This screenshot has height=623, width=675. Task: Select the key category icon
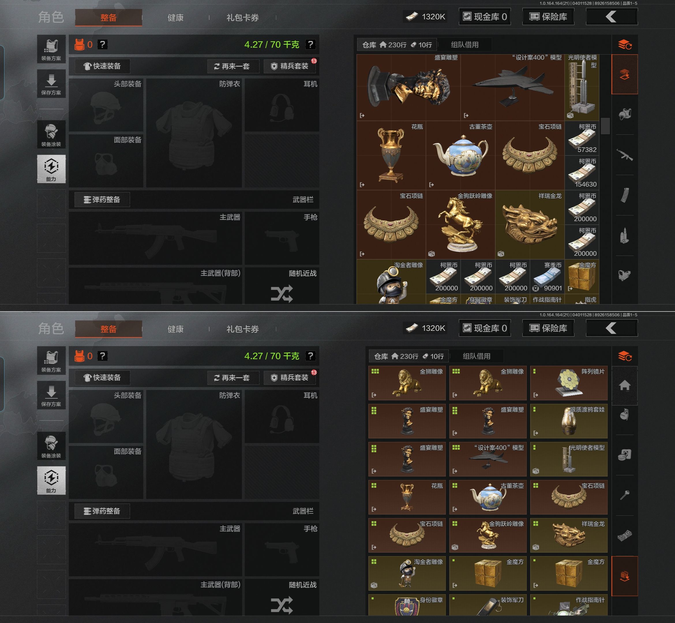click(x=625, y=495)
